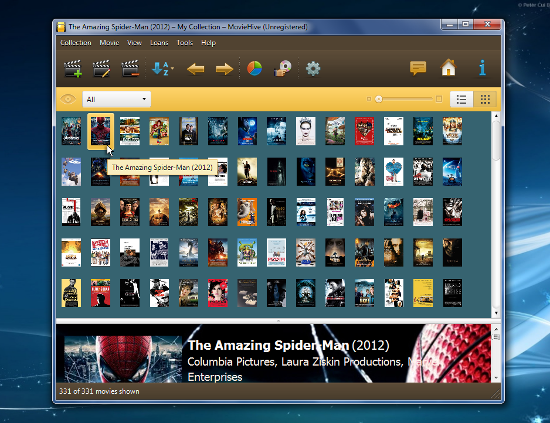Click the feedback speech bubble icon
Image resolution: width=550 pixels, height=423 pixels.
[x=418, y=68]
